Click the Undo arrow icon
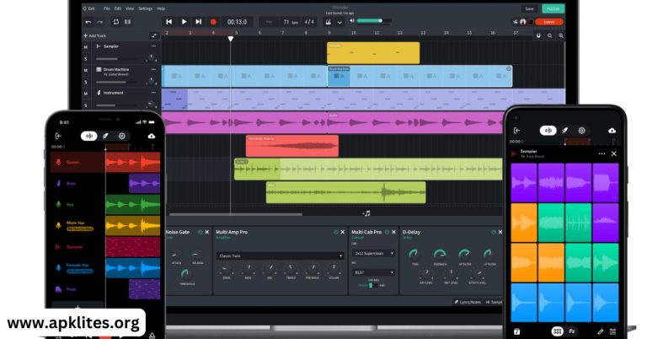Screen dimensions: 647x339 coord(89,21)
